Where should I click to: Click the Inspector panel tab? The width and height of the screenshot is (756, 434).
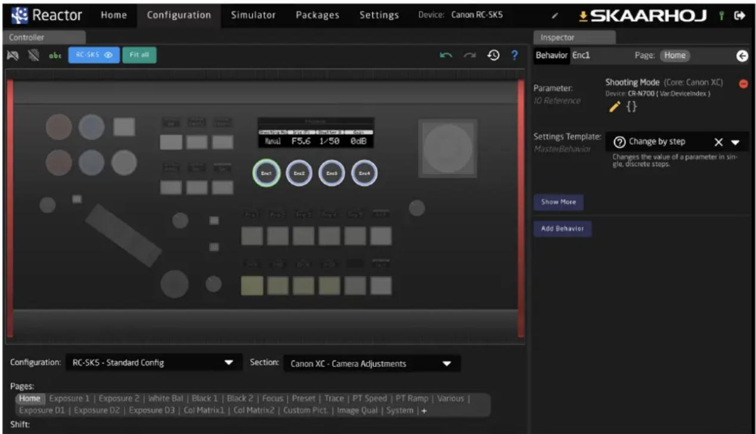click(574, 37)
